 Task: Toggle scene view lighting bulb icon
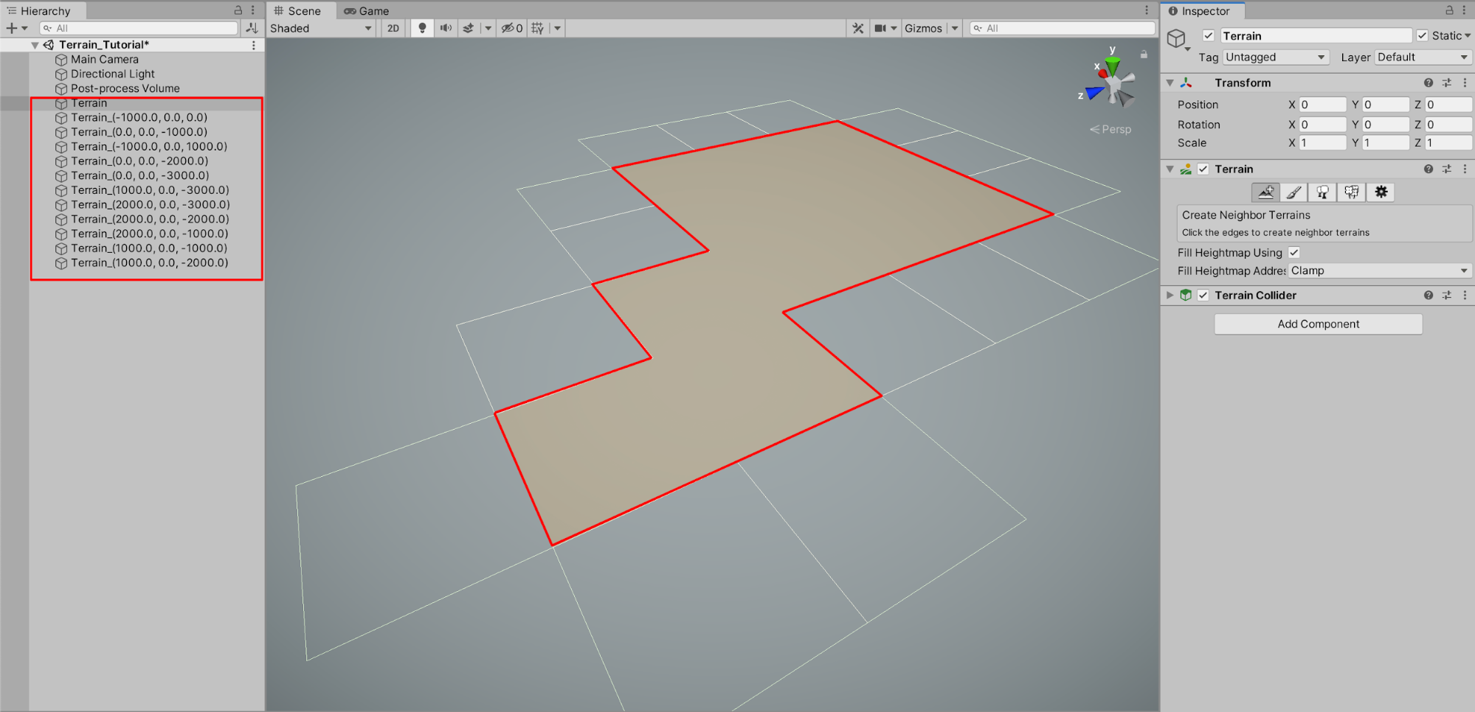421,28
